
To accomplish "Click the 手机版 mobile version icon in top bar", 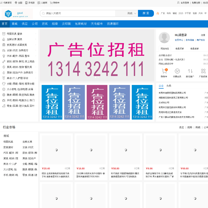I will [x=27, y=2].
